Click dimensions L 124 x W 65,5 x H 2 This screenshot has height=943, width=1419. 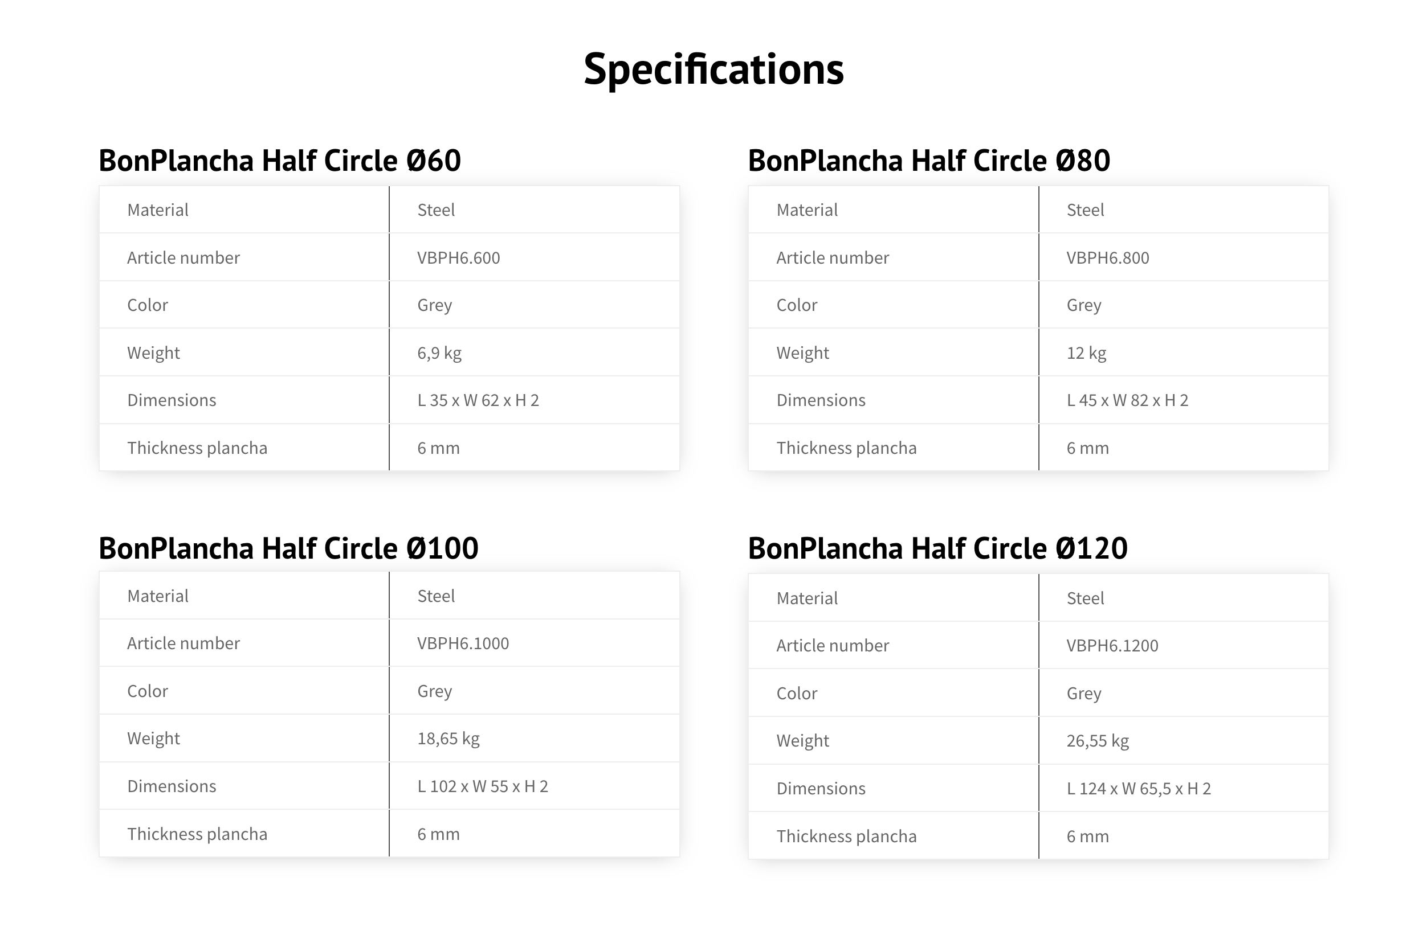(1139, 789)
